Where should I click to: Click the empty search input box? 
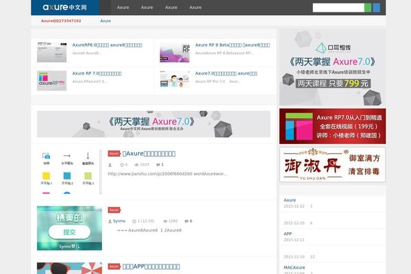[338, 8]
